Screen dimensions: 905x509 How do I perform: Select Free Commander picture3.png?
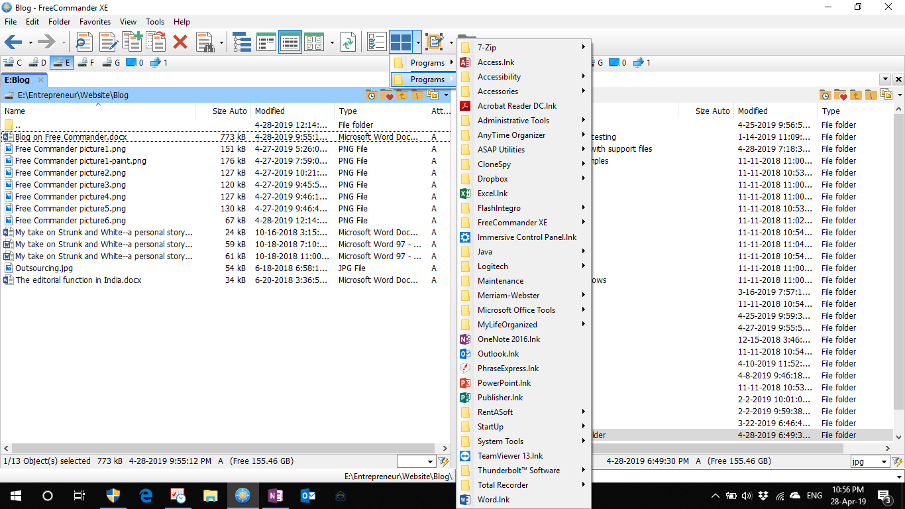(70, 184)
